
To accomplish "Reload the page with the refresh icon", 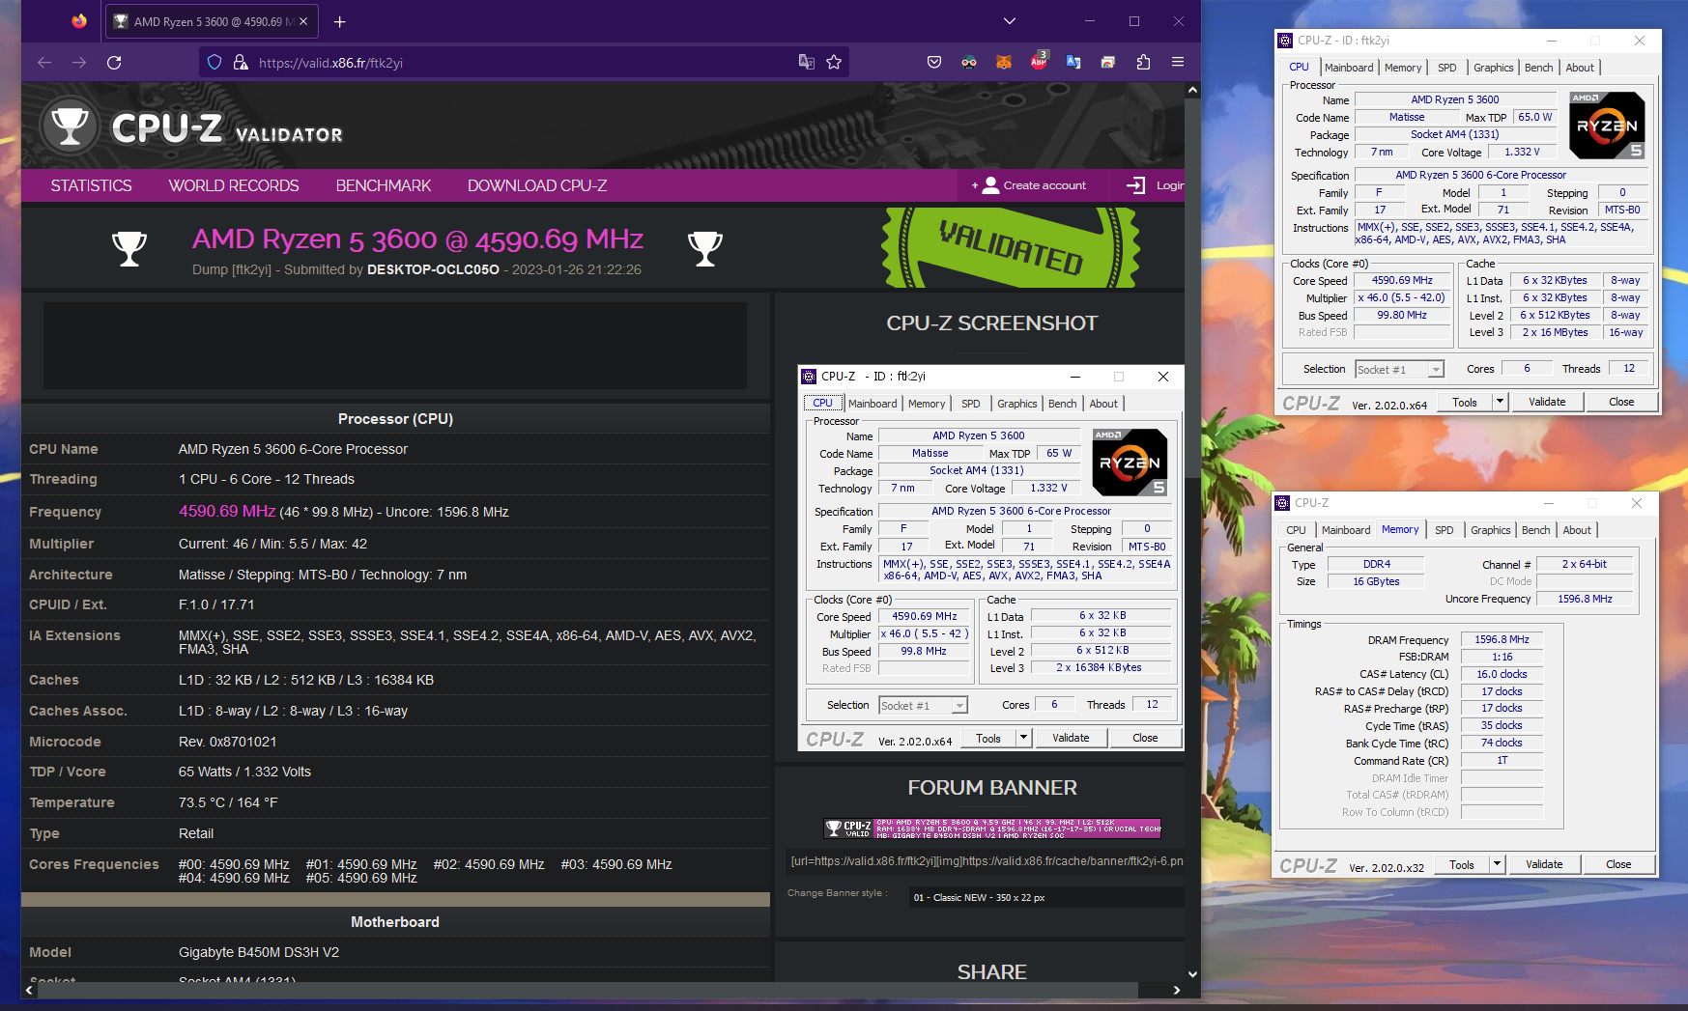I will pyautogui.click(x=114, y=63).
